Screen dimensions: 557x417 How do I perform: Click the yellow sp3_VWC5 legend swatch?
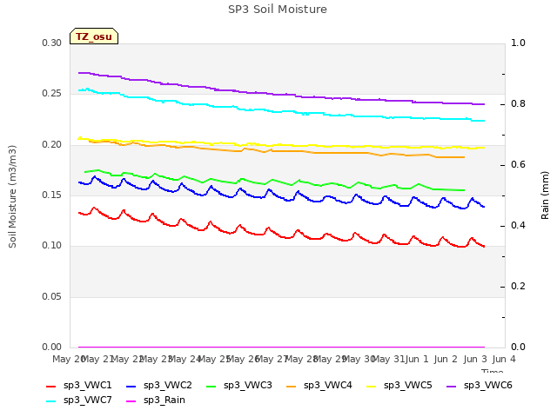click(372, 386)
